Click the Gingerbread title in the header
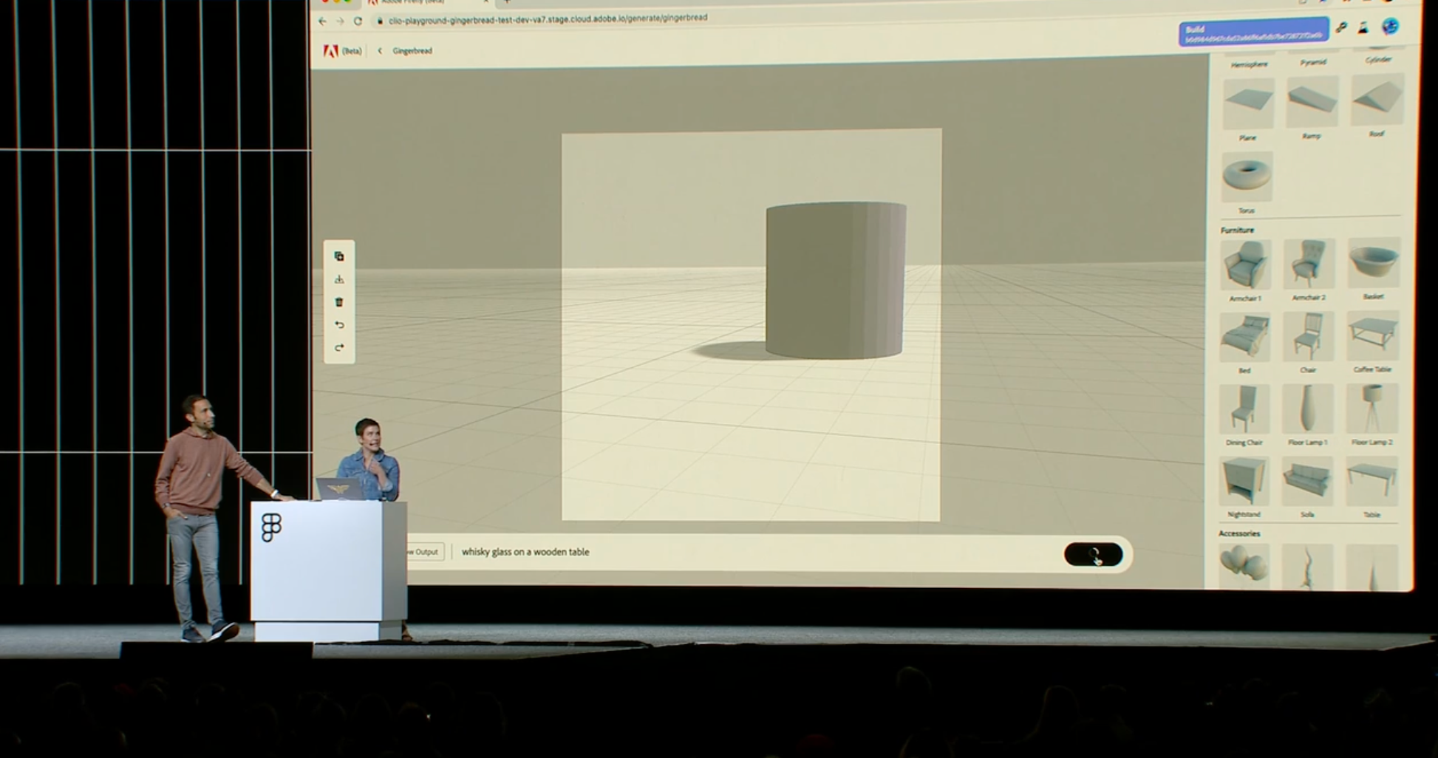Image resolution: width=1438 pixels, height=758 pixels. (x=412, y=51)
